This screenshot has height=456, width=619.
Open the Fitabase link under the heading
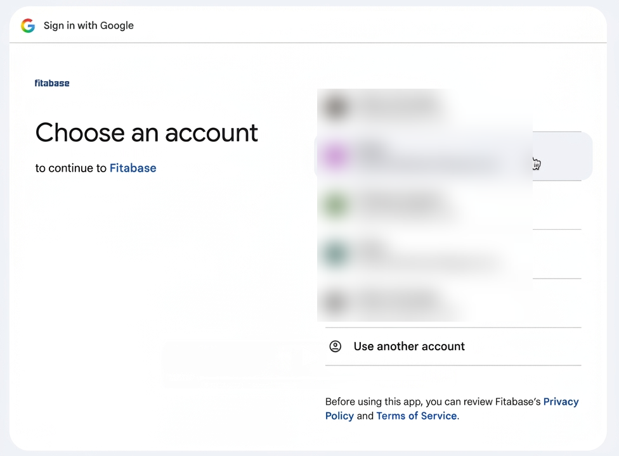(x=133, y=168)
